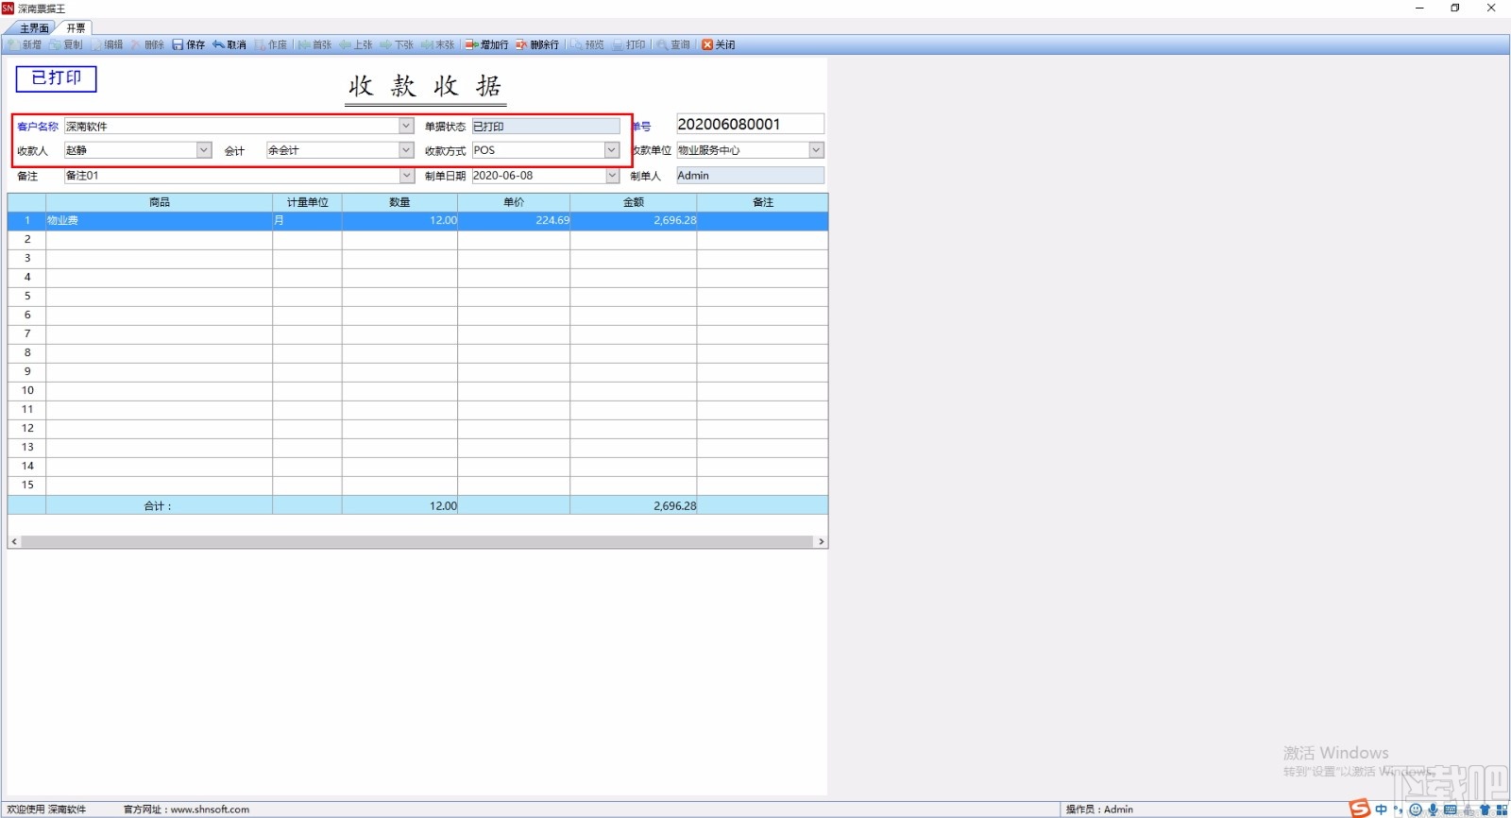Select the 2,696.28 amount cell in row 1
The image size is (1511, 818).
pyautogui.click(x=633, y=220)
